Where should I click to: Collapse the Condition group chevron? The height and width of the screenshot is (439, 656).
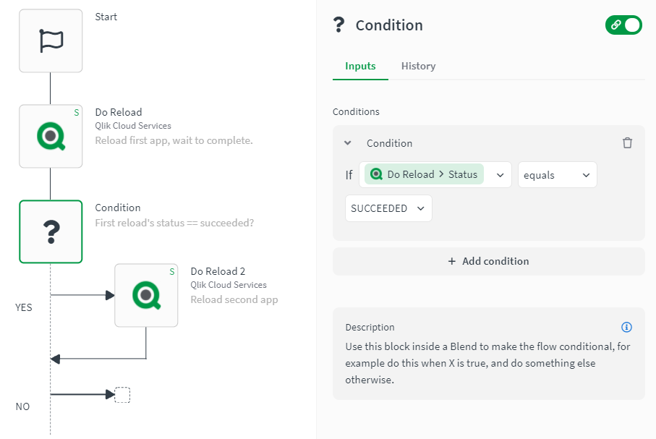(x=348, y=143)
